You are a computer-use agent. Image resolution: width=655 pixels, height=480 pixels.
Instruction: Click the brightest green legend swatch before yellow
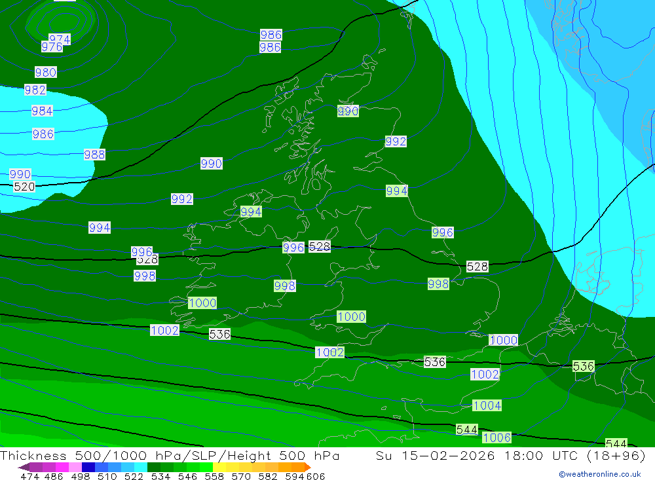[206, 467]
